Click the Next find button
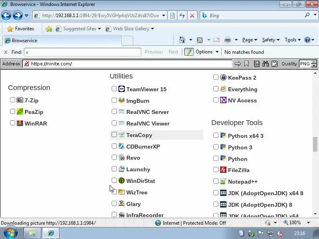 tap(173, 52)
